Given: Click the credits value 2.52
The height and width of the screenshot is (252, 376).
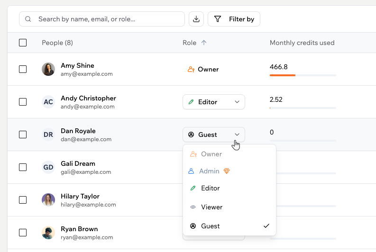Looking at the screenshot, I should coord(276,99).
